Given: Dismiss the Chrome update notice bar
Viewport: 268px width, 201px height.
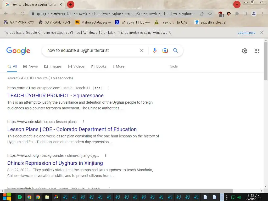Looking at the screenshot, I should pos(261,32).
